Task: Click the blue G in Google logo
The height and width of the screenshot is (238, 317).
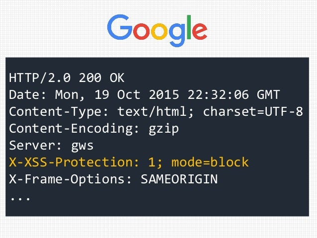Action: (x=119, y=27)
